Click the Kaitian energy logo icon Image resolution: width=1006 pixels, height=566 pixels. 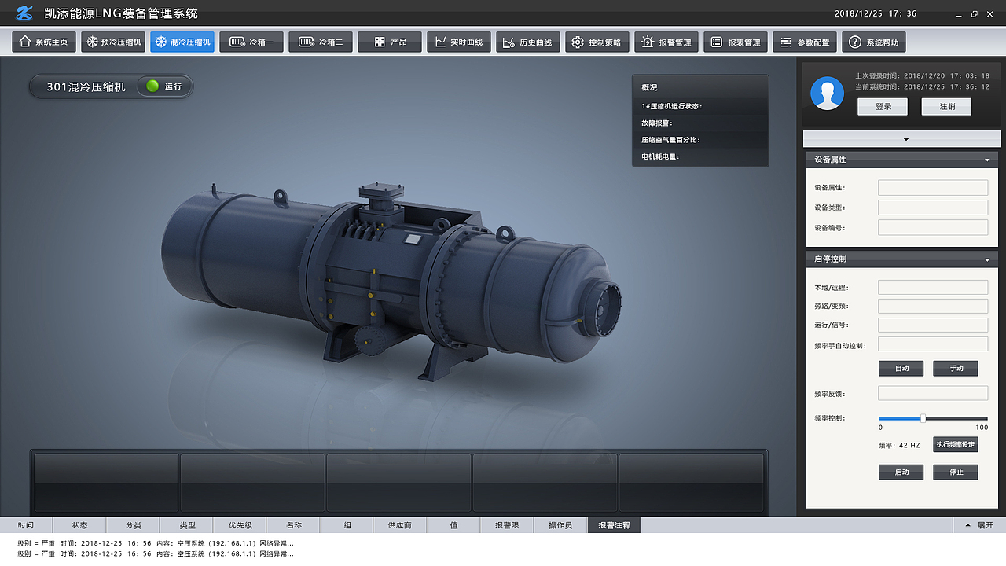[x=24, y=13]
